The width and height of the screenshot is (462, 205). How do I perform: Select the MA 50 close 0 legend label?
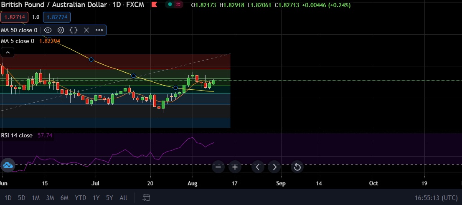[19, 30]
